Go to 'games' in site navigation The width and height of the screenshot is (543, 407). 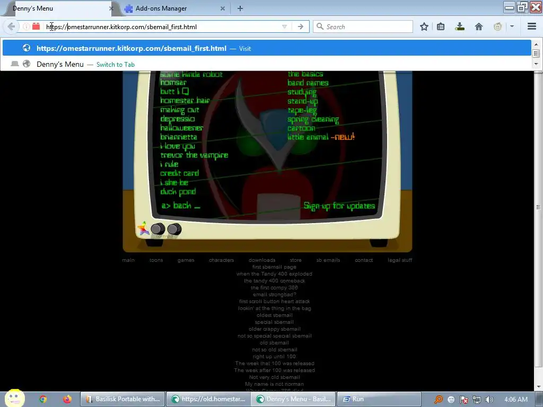click(186, 260)
